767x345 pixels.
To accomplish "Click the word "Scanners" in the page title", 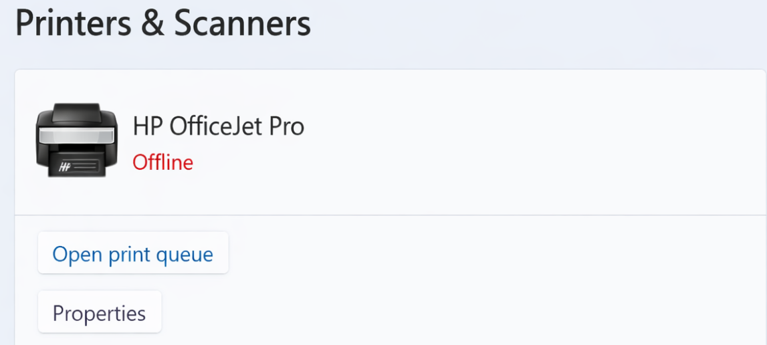I will click(243, 23).
